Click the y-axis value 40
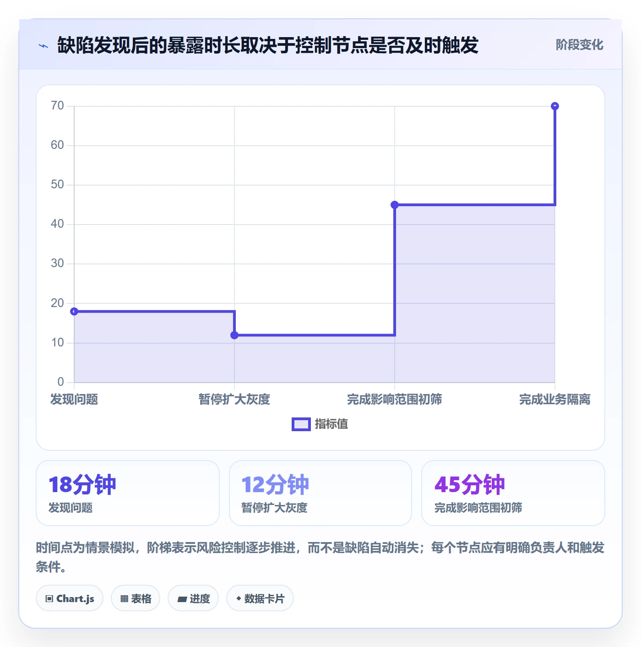The image size is (641, 647). (x=57, y=224)
